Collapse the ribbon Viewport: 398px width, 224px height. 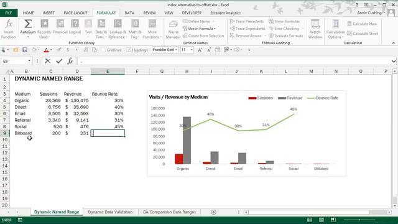[x=394, y=43]
